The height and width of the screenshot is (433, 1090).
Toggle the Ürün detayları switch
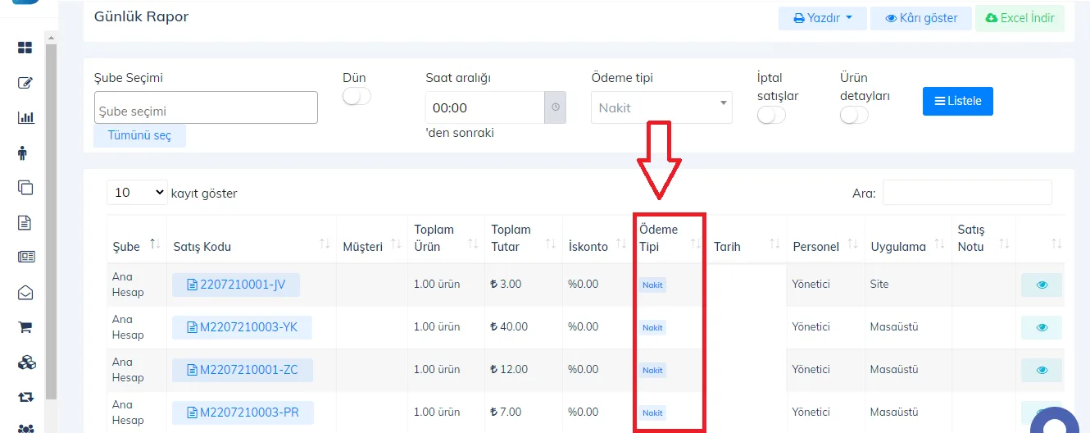click(854, 116)
